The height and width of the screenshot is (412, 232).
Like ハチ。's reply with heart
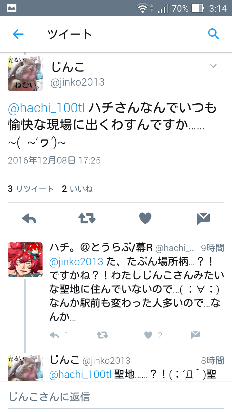pyautogui.click(x=148, y=335)
